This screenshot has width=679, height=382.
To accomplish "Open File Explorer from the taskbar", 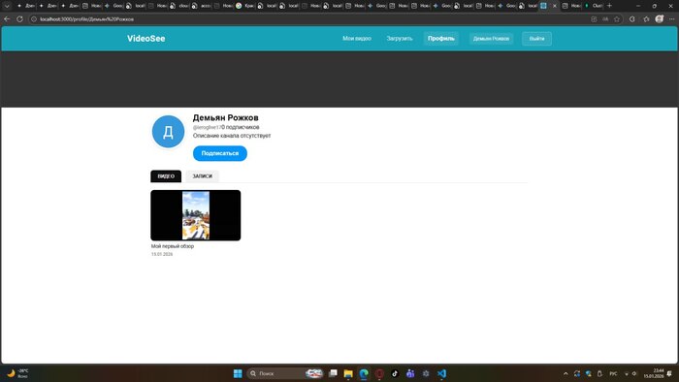I will pyautogui.click(x=348, y=373).
